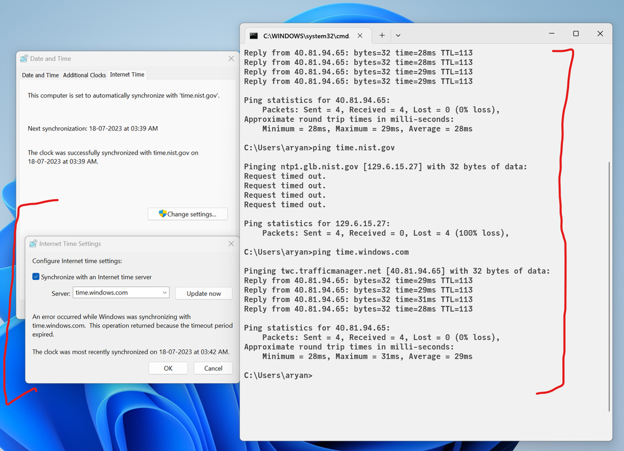This screenshot has height=451, width=624.
Task: Switch to the Additional Clocks tab
Action: point(84,75)
